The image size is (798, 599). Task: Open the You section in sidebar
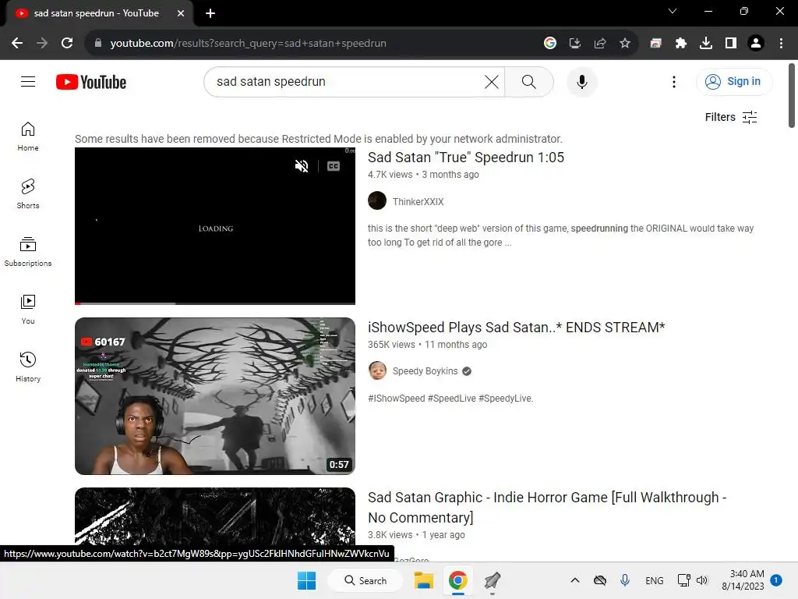click(x=28, y=309)
